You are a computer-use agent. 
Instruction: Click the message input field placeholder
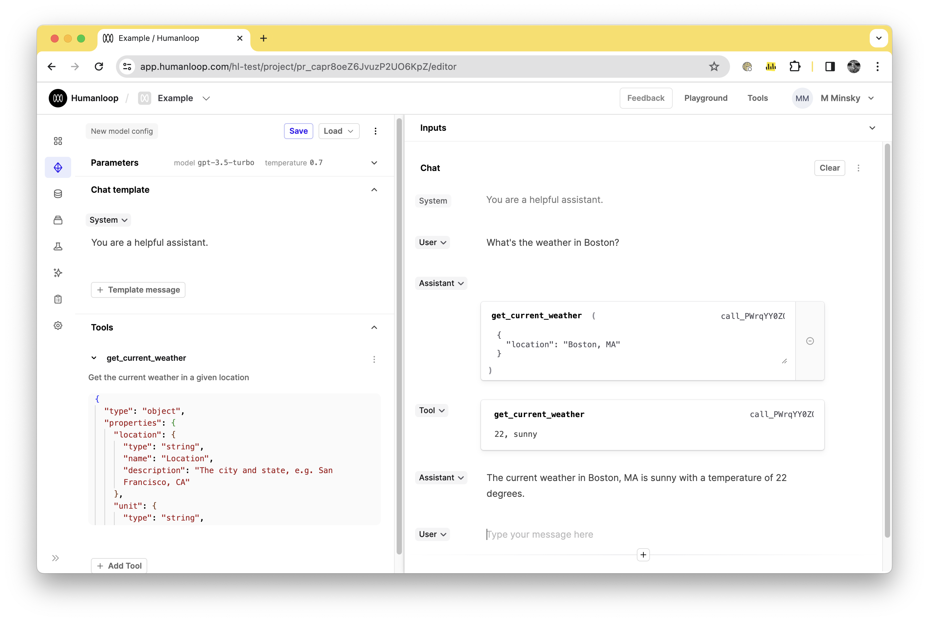[x=540, y=534]
